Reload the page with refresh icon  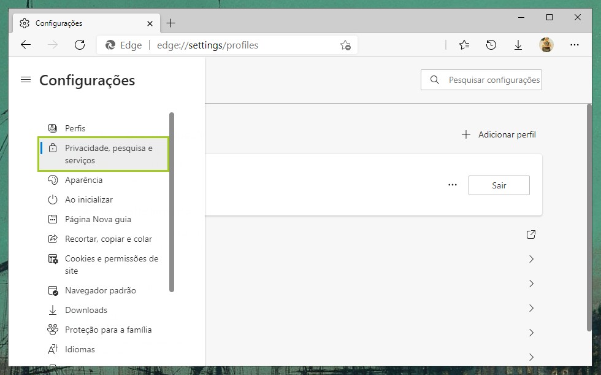[79, 45]
